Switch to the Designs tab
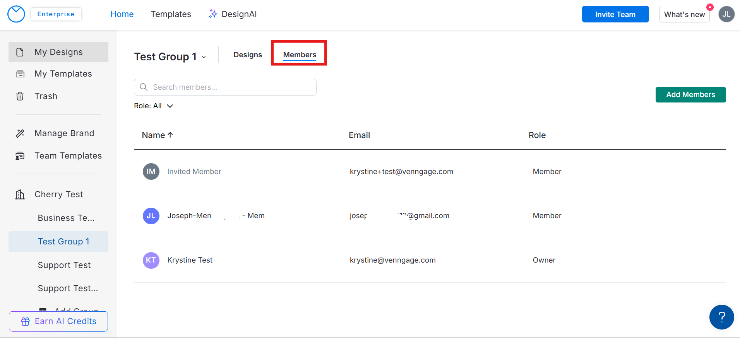The height and width of the screenshot is (338, 740). [248, 55]
